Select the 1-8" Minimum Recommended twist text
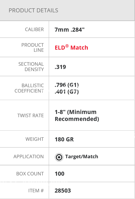 77,115
